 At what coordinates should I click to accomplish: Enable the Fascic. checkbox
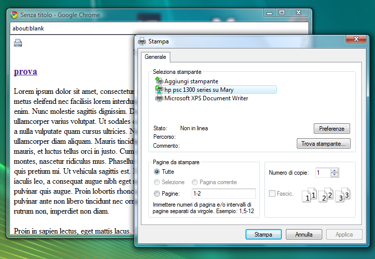(x=272, y=193)
